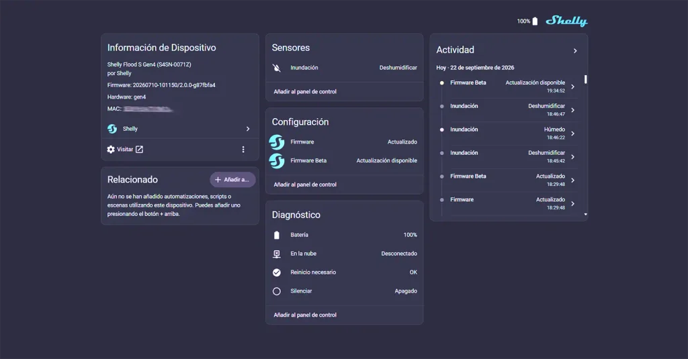688x359 pixels.
Task: Open Inundación 18:45:42 activity chevron
Action: (572, 157)
